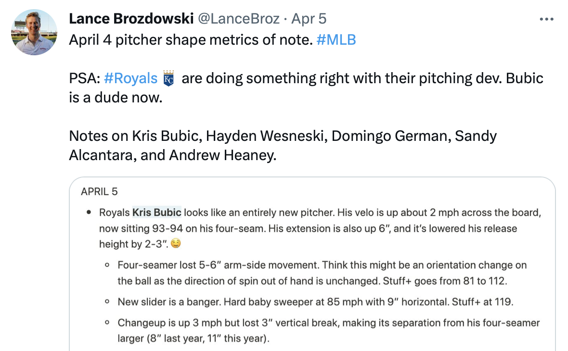The image size is (568, 351).
Task: Click the Royals KC logo emoji
Action: 168,78
